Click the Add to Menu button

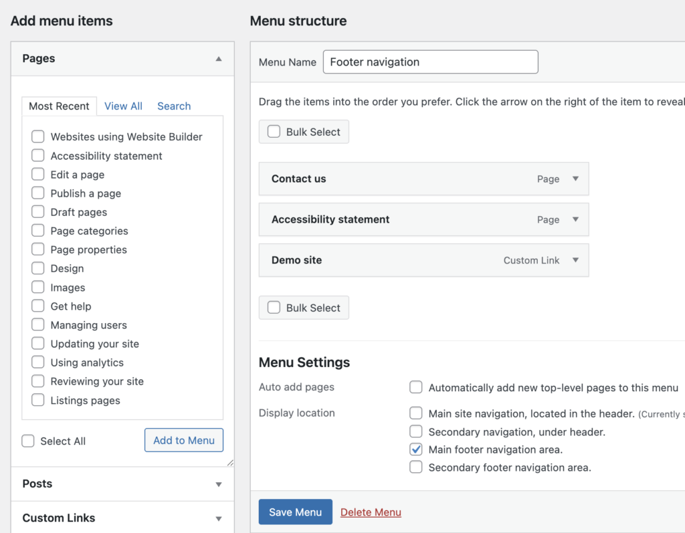184,441
